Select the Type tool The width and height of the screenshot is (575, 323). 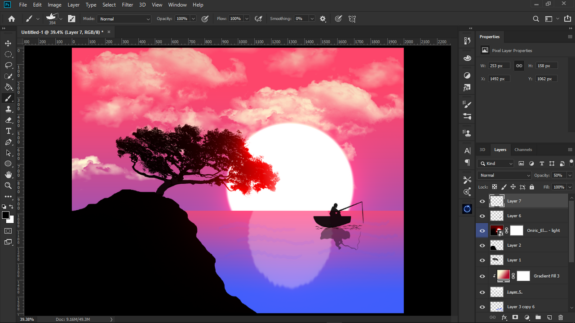click(8, 131)
